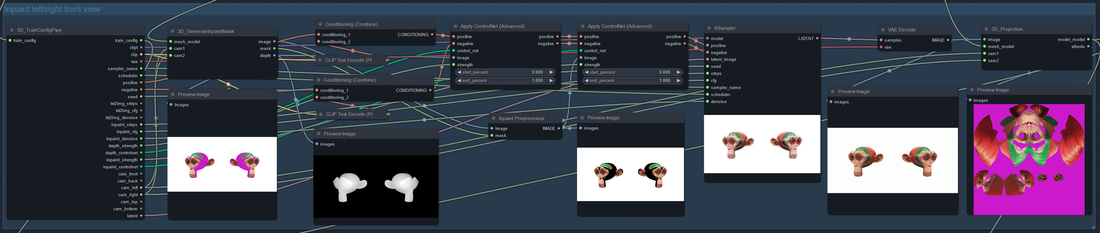Click the cam_front output port on 3D_TrainConfigPipe
1100x233 pixels.
(141, 174)
